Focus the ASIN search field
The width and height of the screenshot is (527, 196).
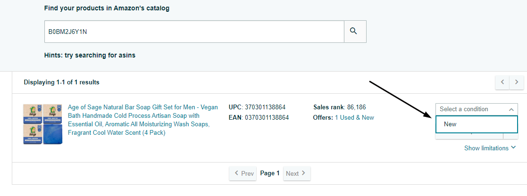coord(194,32)
